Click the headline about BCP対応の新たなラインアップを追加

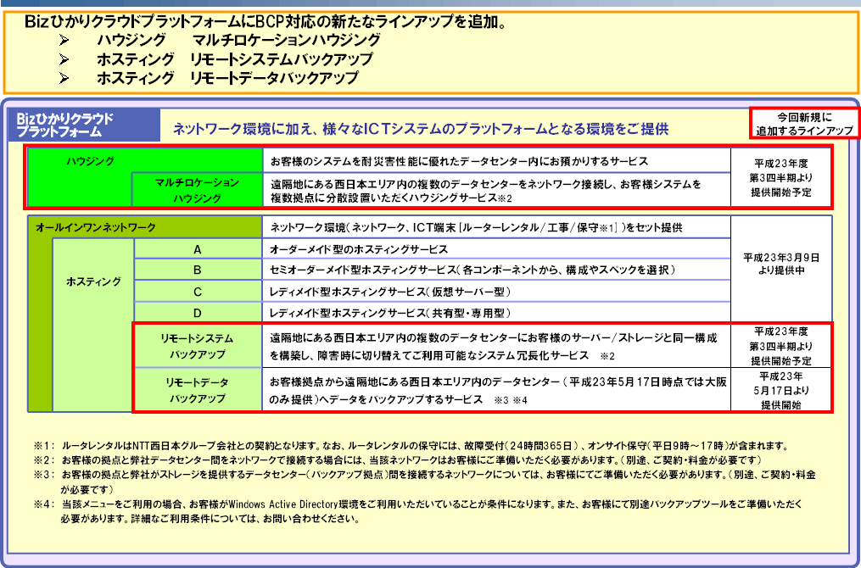click(266, 23)
